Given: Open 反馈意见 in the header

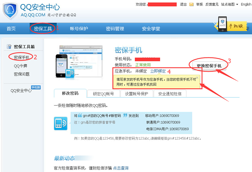Looking at the screenshot, I should [x=212, y=4].
